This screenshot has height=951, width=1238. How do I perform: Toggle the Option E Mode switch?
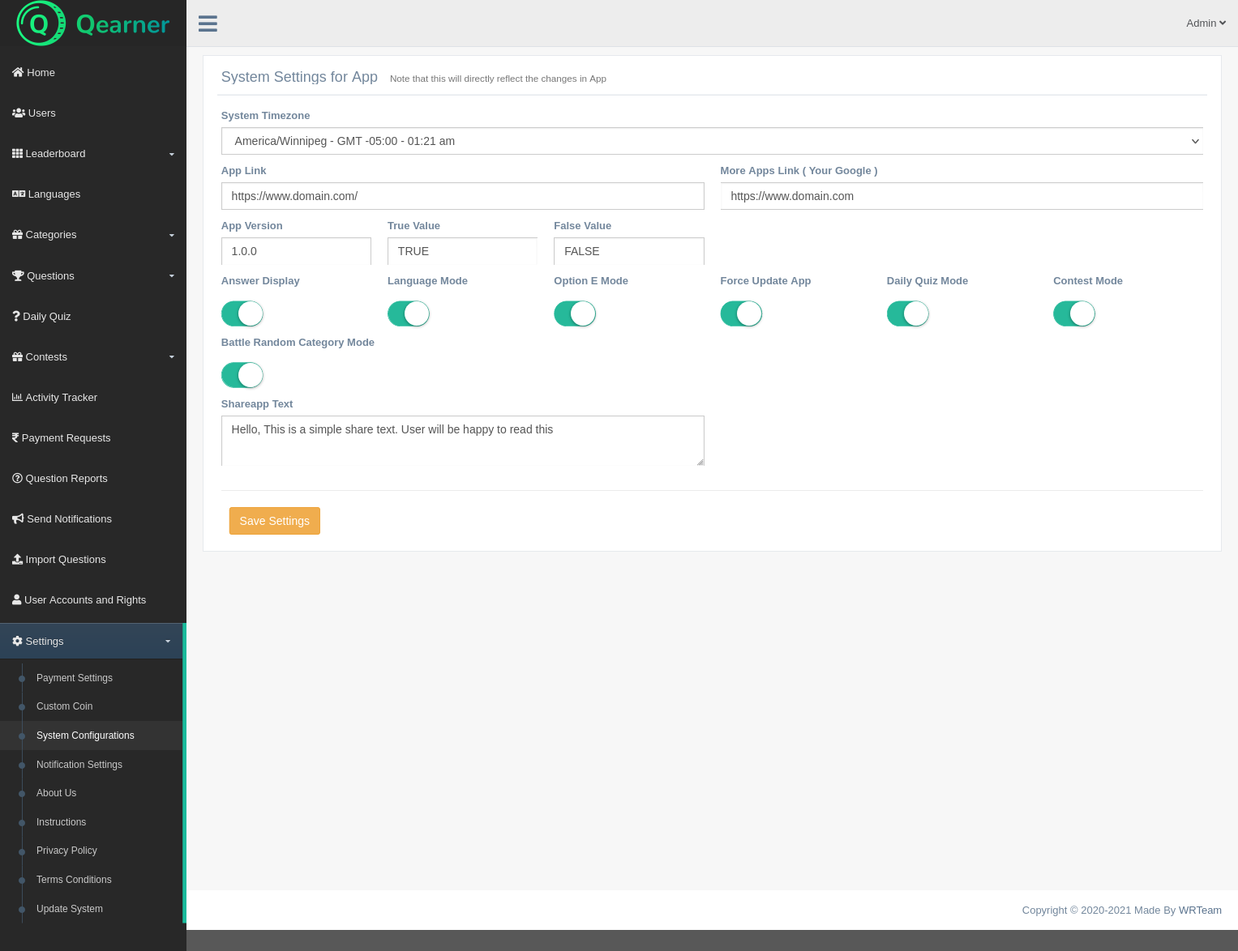pos(575,313)
